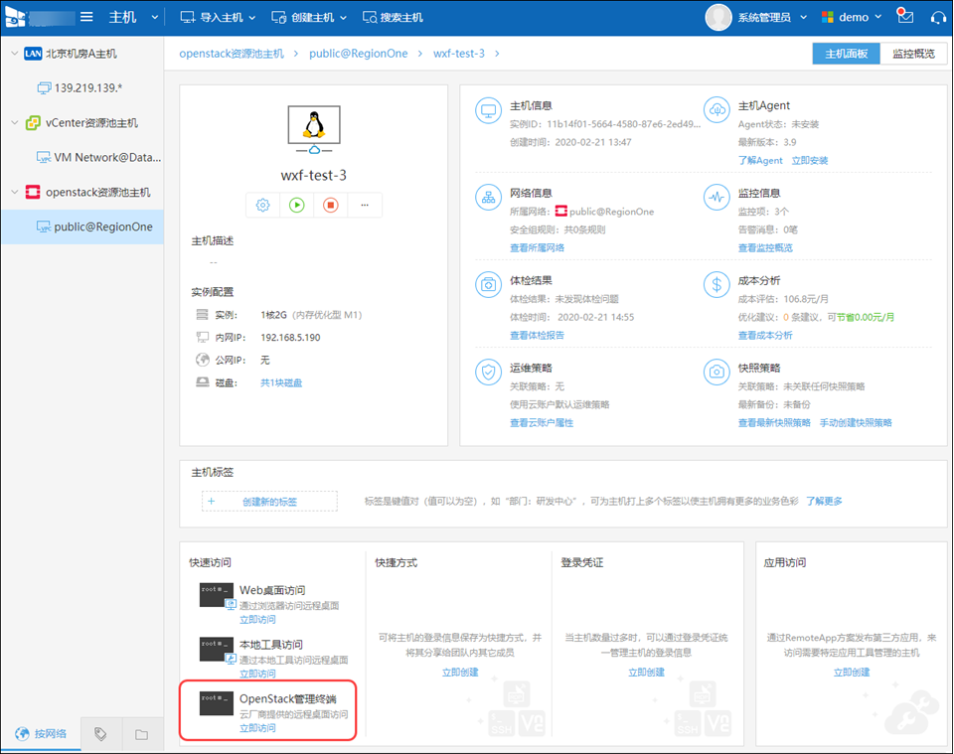Click wxf-test-3 breadcrumb item

tap(459, 54)
